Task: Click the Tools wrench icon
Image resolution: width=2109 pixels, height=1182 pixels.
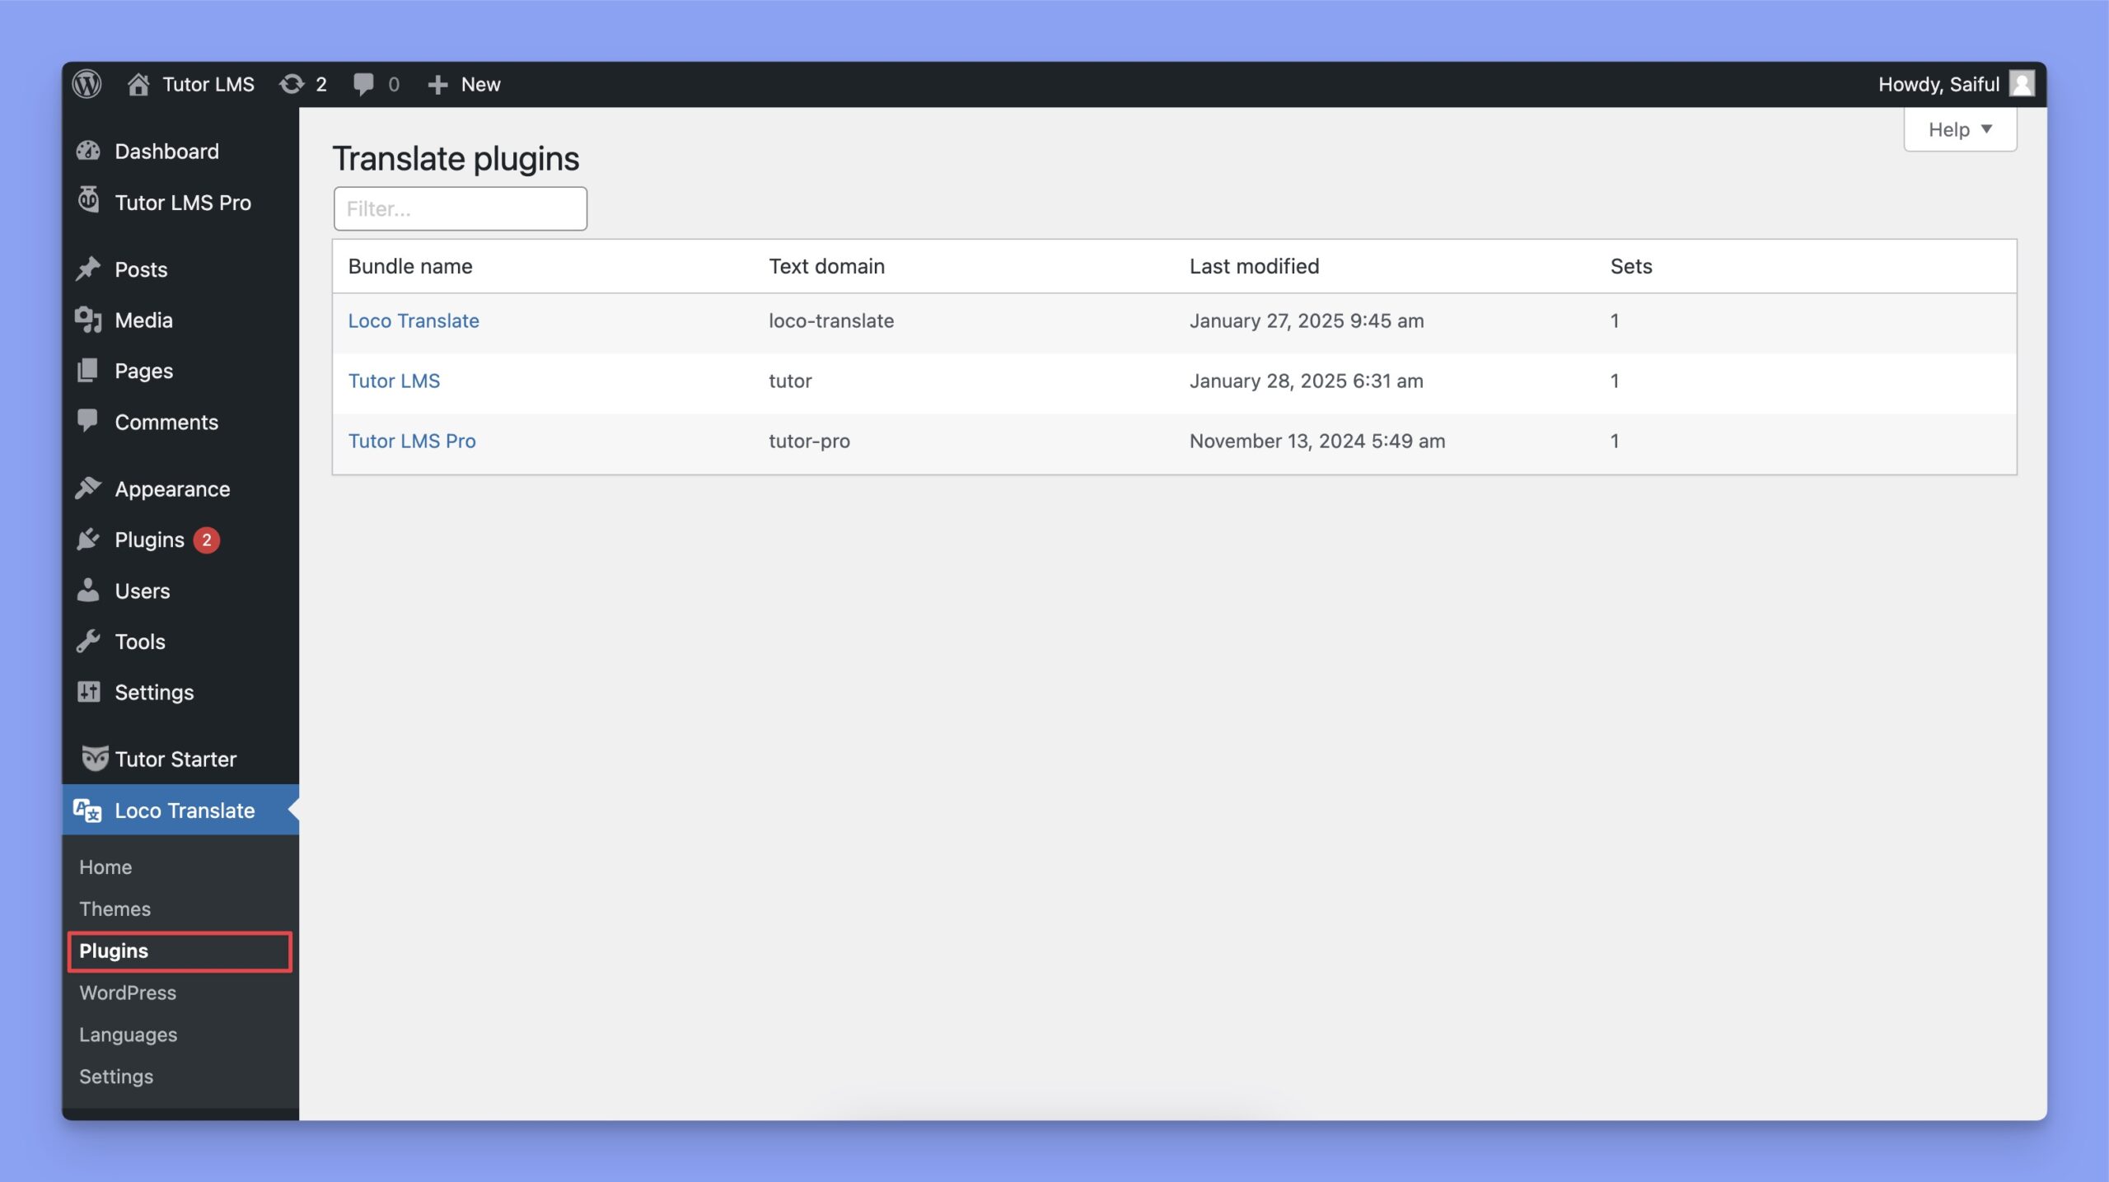Action: click(x=88, y=641)
